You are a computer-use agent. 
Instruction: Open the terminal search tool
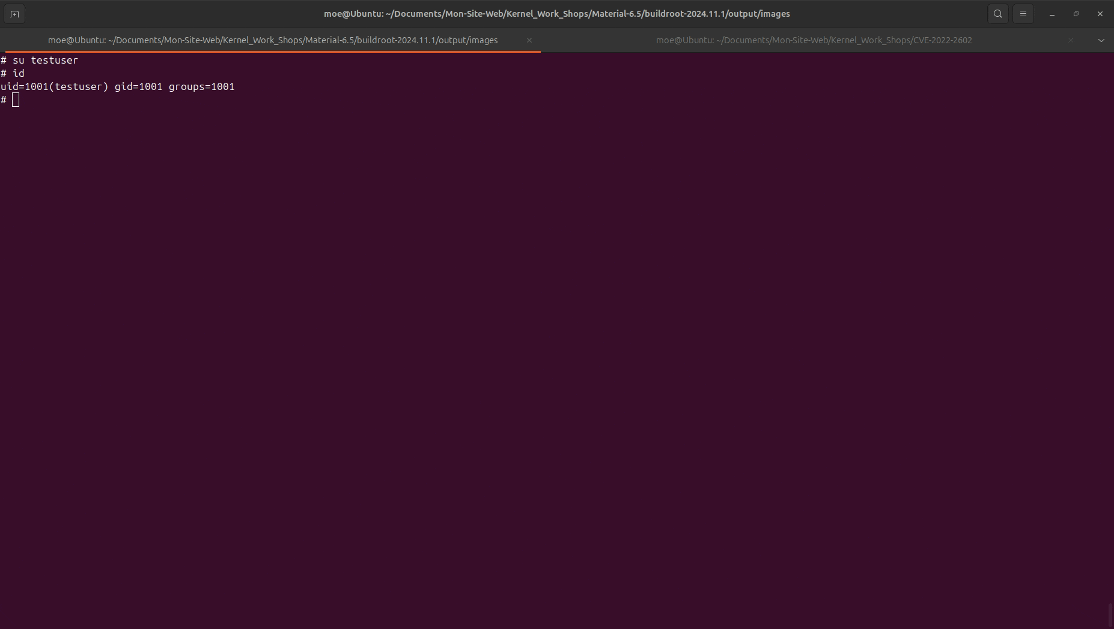point(998,14)
